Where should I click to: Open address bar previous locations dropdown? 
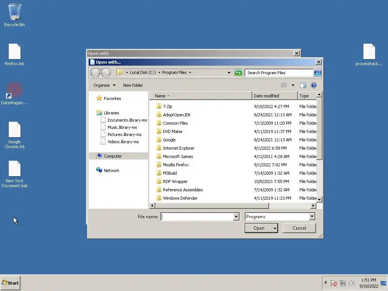(x=229, y=72)
